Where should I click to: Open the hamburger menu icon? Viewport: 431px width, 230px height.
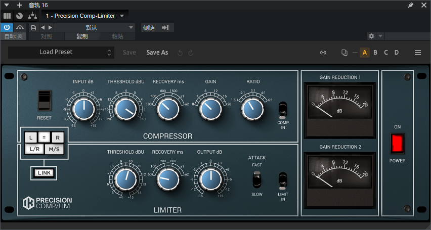point(418,53)
